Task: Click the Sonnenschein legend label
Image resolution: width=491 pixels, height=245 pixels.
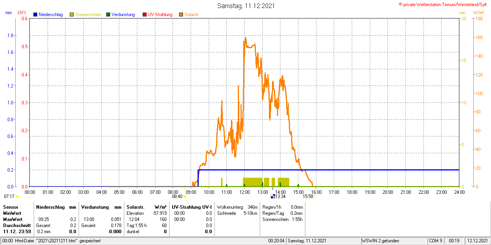Action: click(88, 15)
